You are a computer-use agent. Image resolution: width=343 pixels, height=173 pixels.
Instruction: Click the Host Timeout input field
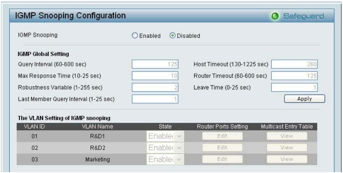(294, 64)
